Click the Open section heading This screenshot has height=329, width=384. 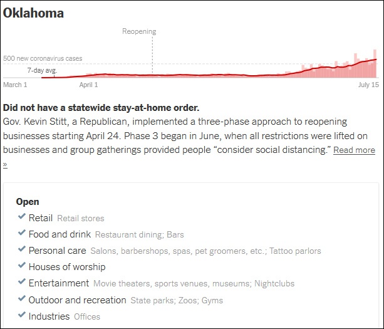coord(28,202)
